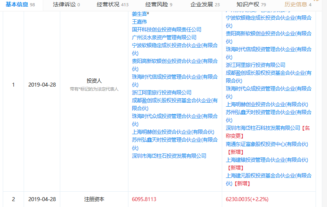Select the 新增 tag under 南通东证富象
Image resolution: width=327 pixels, height=207 pixels.
[x=236, y=152]
